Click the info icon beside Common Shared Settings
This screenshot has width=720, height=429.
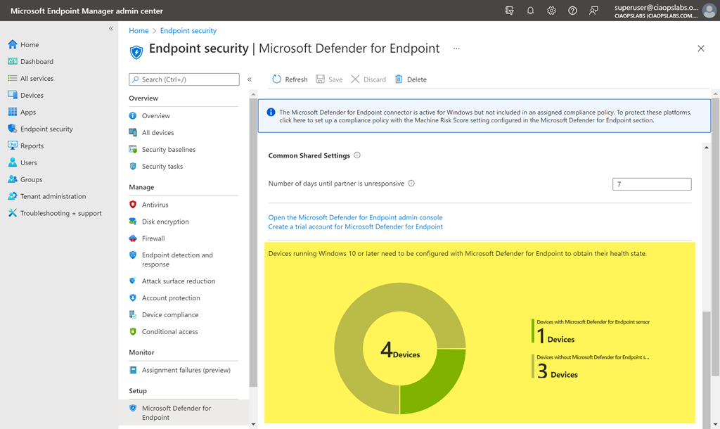pyautogui.click(x=357, y=155)
